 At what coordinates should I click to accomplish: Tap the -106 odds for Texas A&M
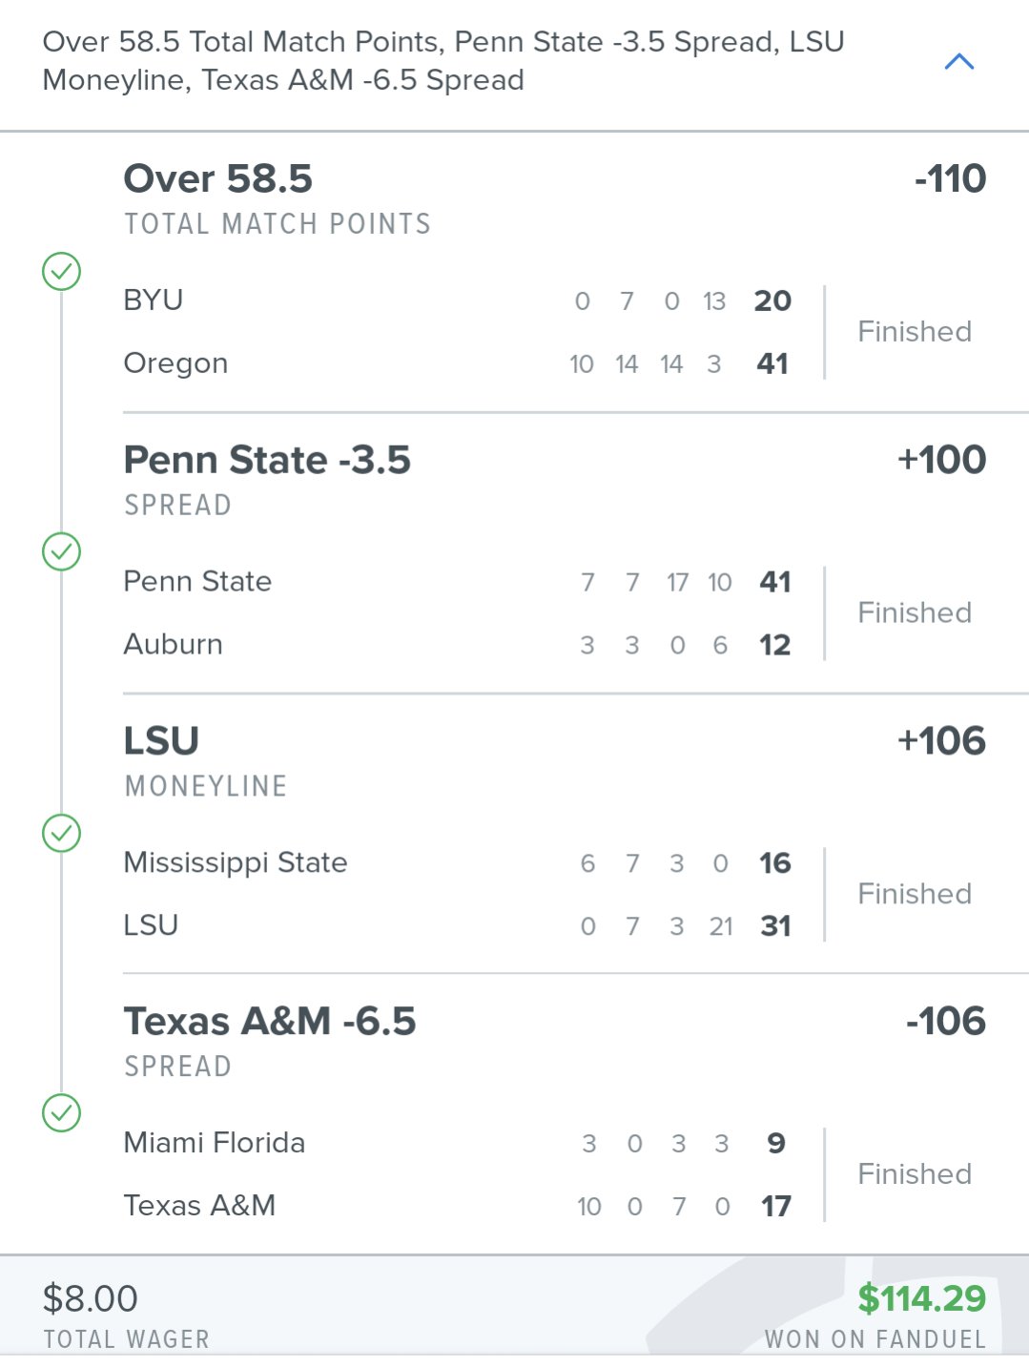[945, 1022]
